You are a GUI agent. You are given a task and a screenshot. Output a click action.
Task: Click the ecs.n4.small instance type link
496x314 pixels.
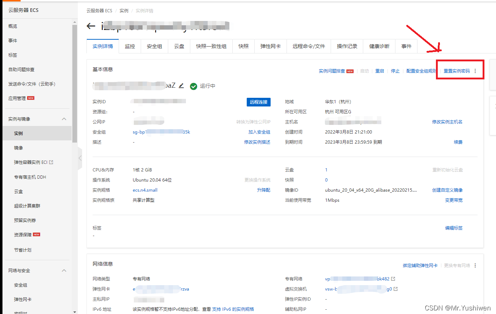coord(145,190)
